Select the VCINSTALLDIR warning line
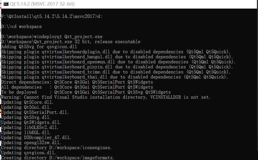 (106, 97)
